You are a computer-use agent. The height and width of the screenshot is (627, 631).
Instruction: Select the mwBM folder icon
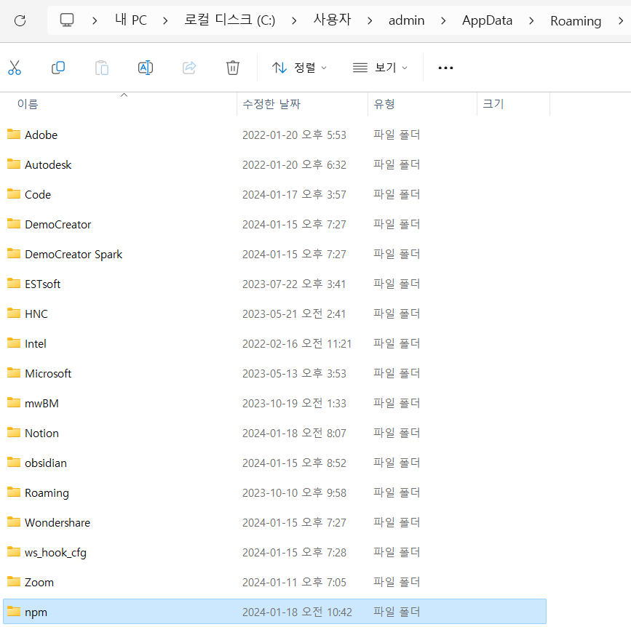pos(14,402)
